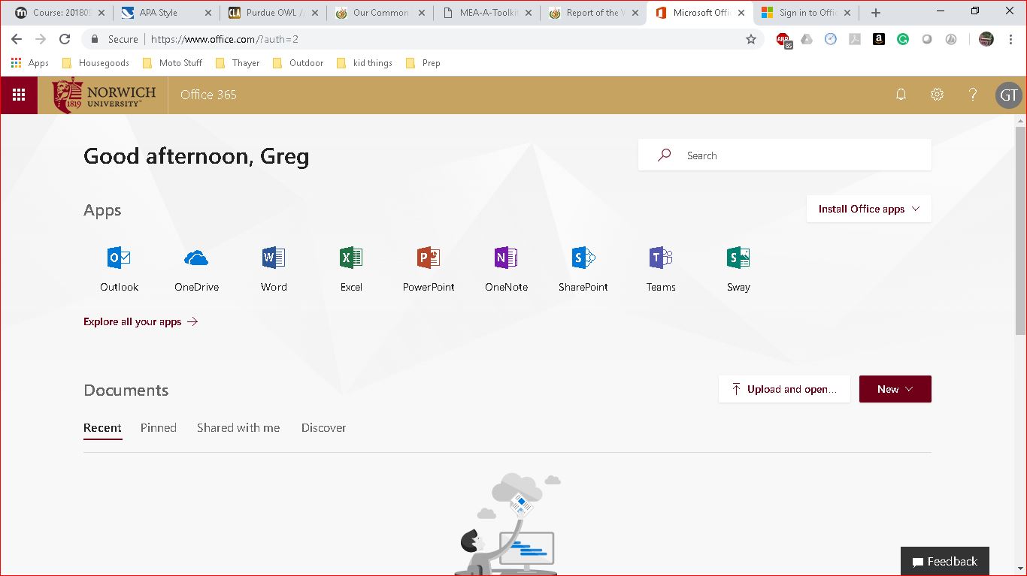Open the help question mark
This screenshot has width=1027, height=576.
point(973,95)
